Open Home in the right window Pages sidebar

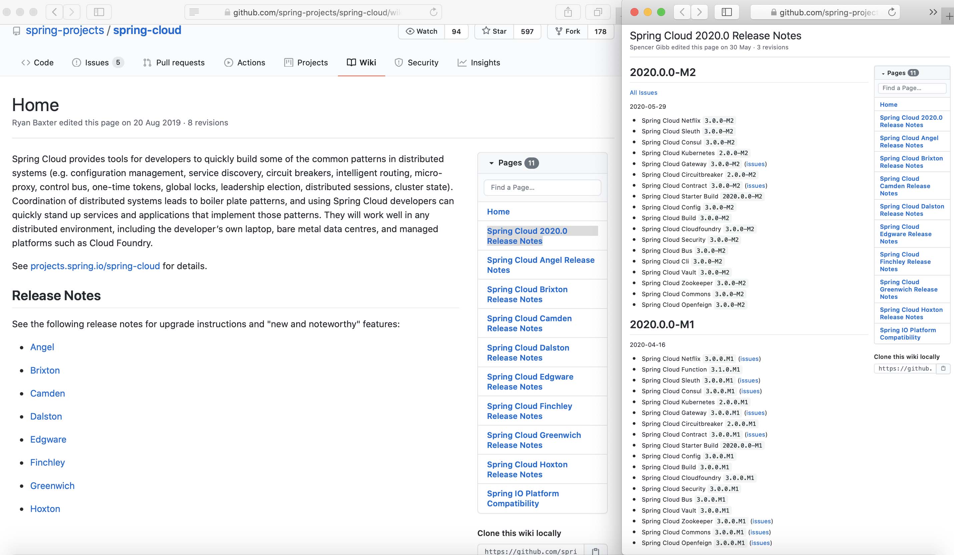[889, 104]
